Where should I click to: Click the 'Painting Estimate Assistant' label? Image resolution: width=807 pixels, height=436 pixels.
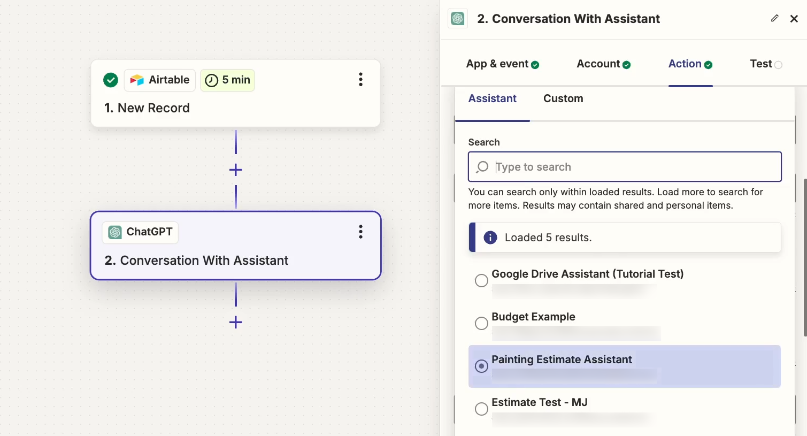pos(562,359)
